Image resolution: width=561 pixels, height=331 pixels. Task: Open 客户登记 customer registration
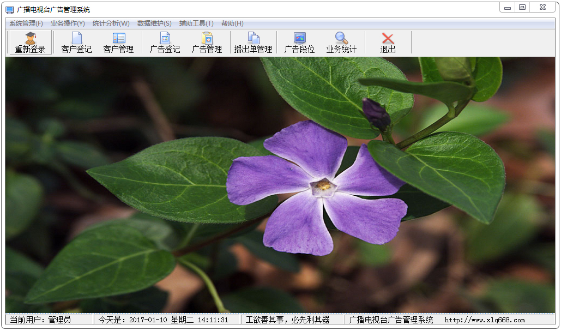[76, 43]
